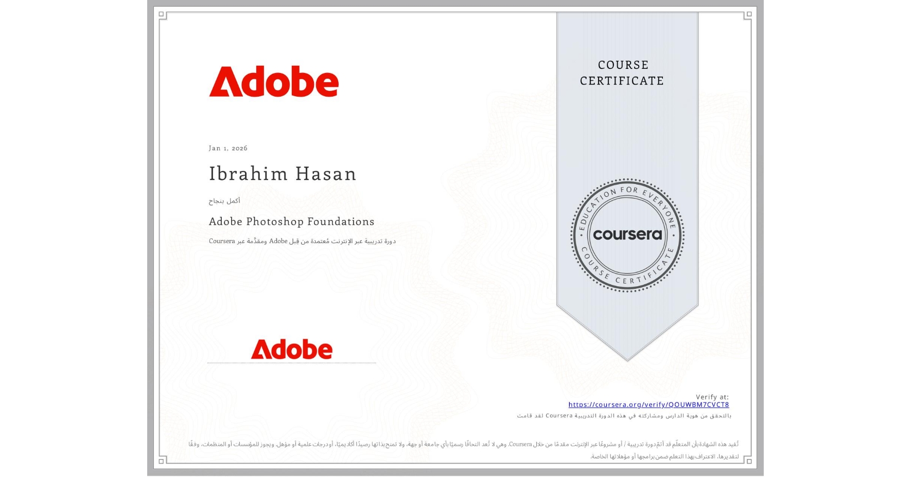This screenshot has height=477, width=912.
Task: Click the Arabic line 'أكمل بنجاح'
Action: pos(224,200)
